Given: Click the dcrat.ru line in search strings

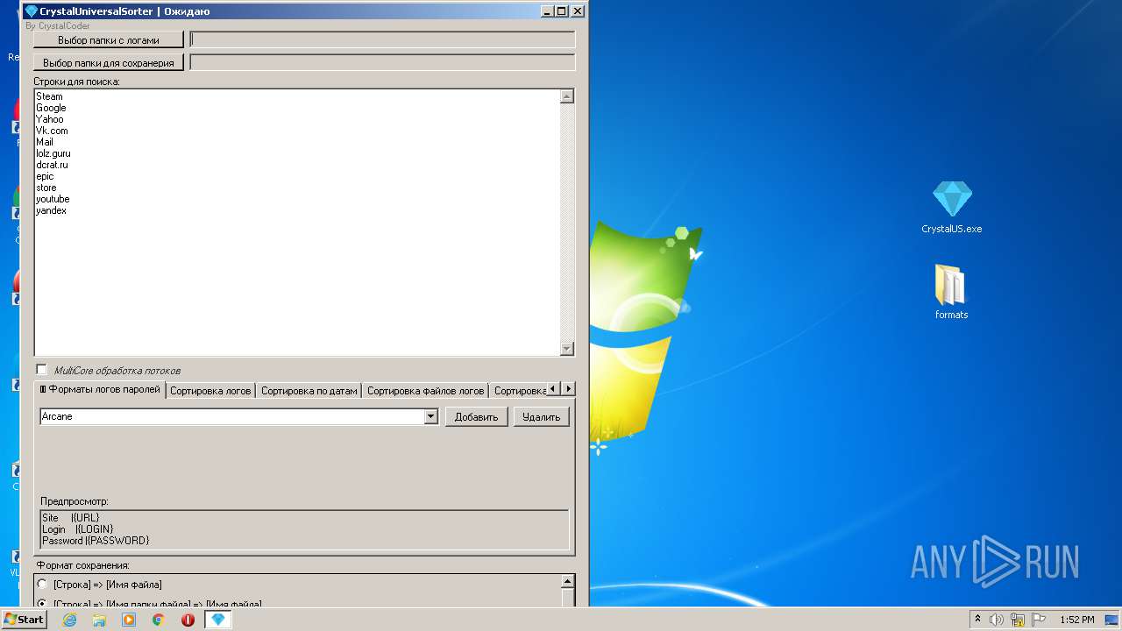Looking at the screenshot, I should coord(52,165).
